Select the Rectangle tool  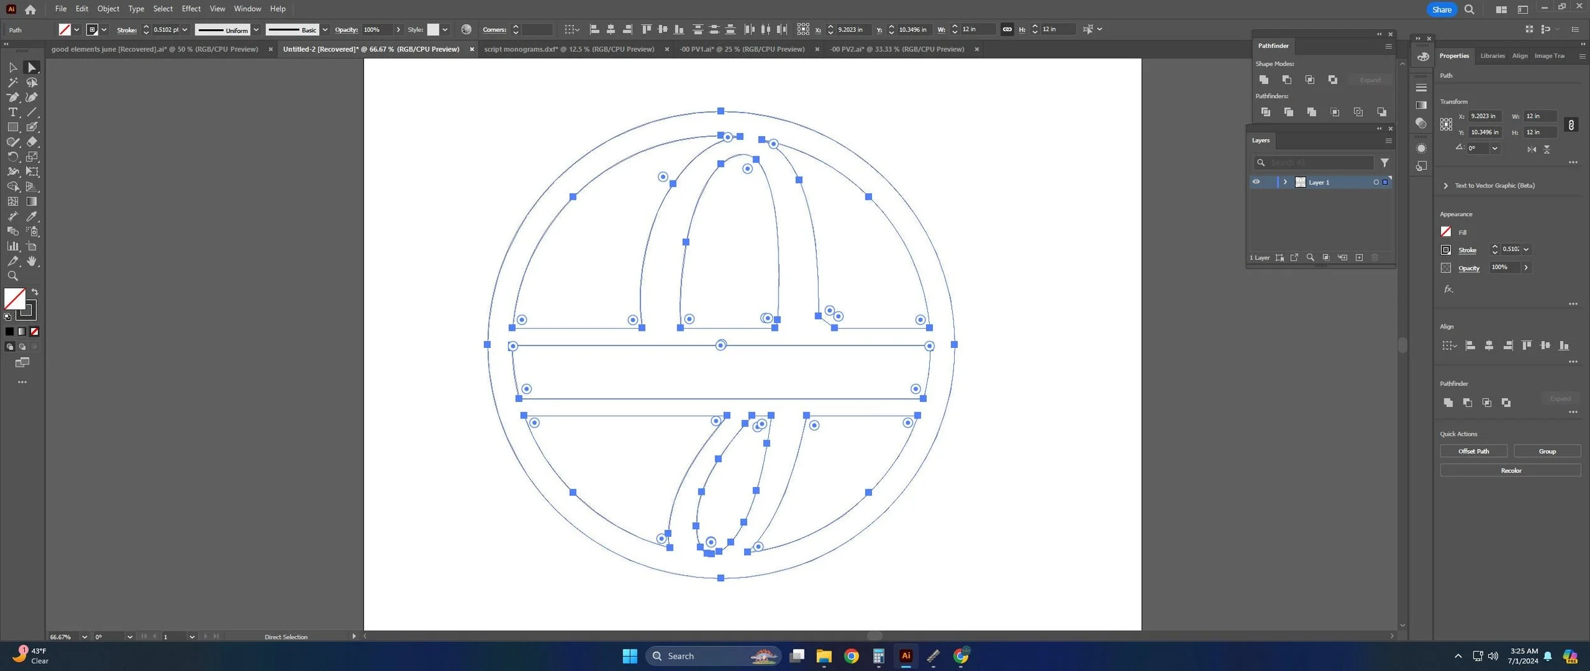click(13, 127)
